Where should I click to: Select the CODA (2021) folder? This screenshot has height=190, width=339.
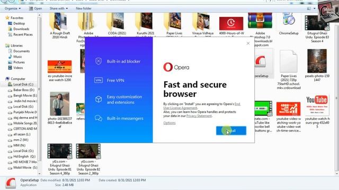click(117, 24)
